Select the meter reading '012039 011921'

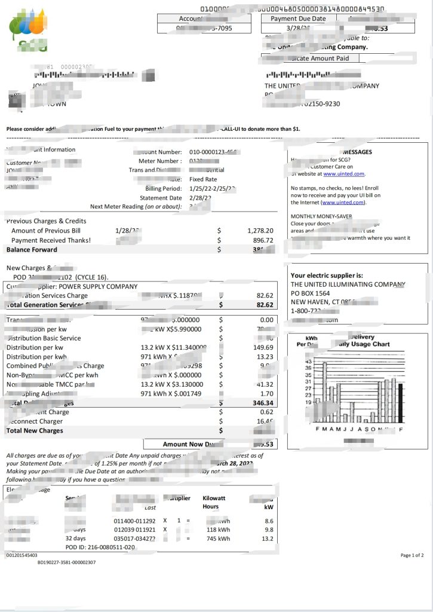(134, 530)
